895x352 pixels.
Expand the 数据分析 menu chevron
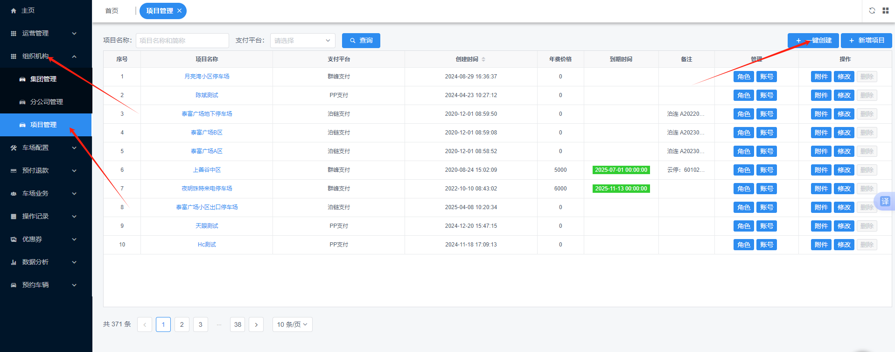click(x=74, y=262)
